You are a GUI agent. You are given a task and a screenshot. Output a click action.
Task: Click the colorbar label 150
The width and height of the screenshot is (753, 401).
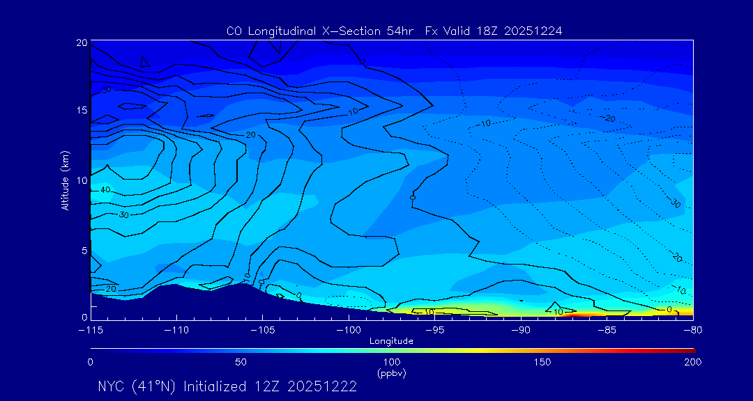click(542, 362)
